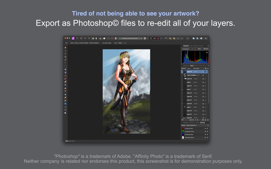Screen dimensions: 271x169
Task: Open the account person icon
Action: point(206,38)
